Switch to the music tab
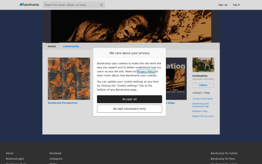This screenshot has height=164, width=262. pos(52,46)
